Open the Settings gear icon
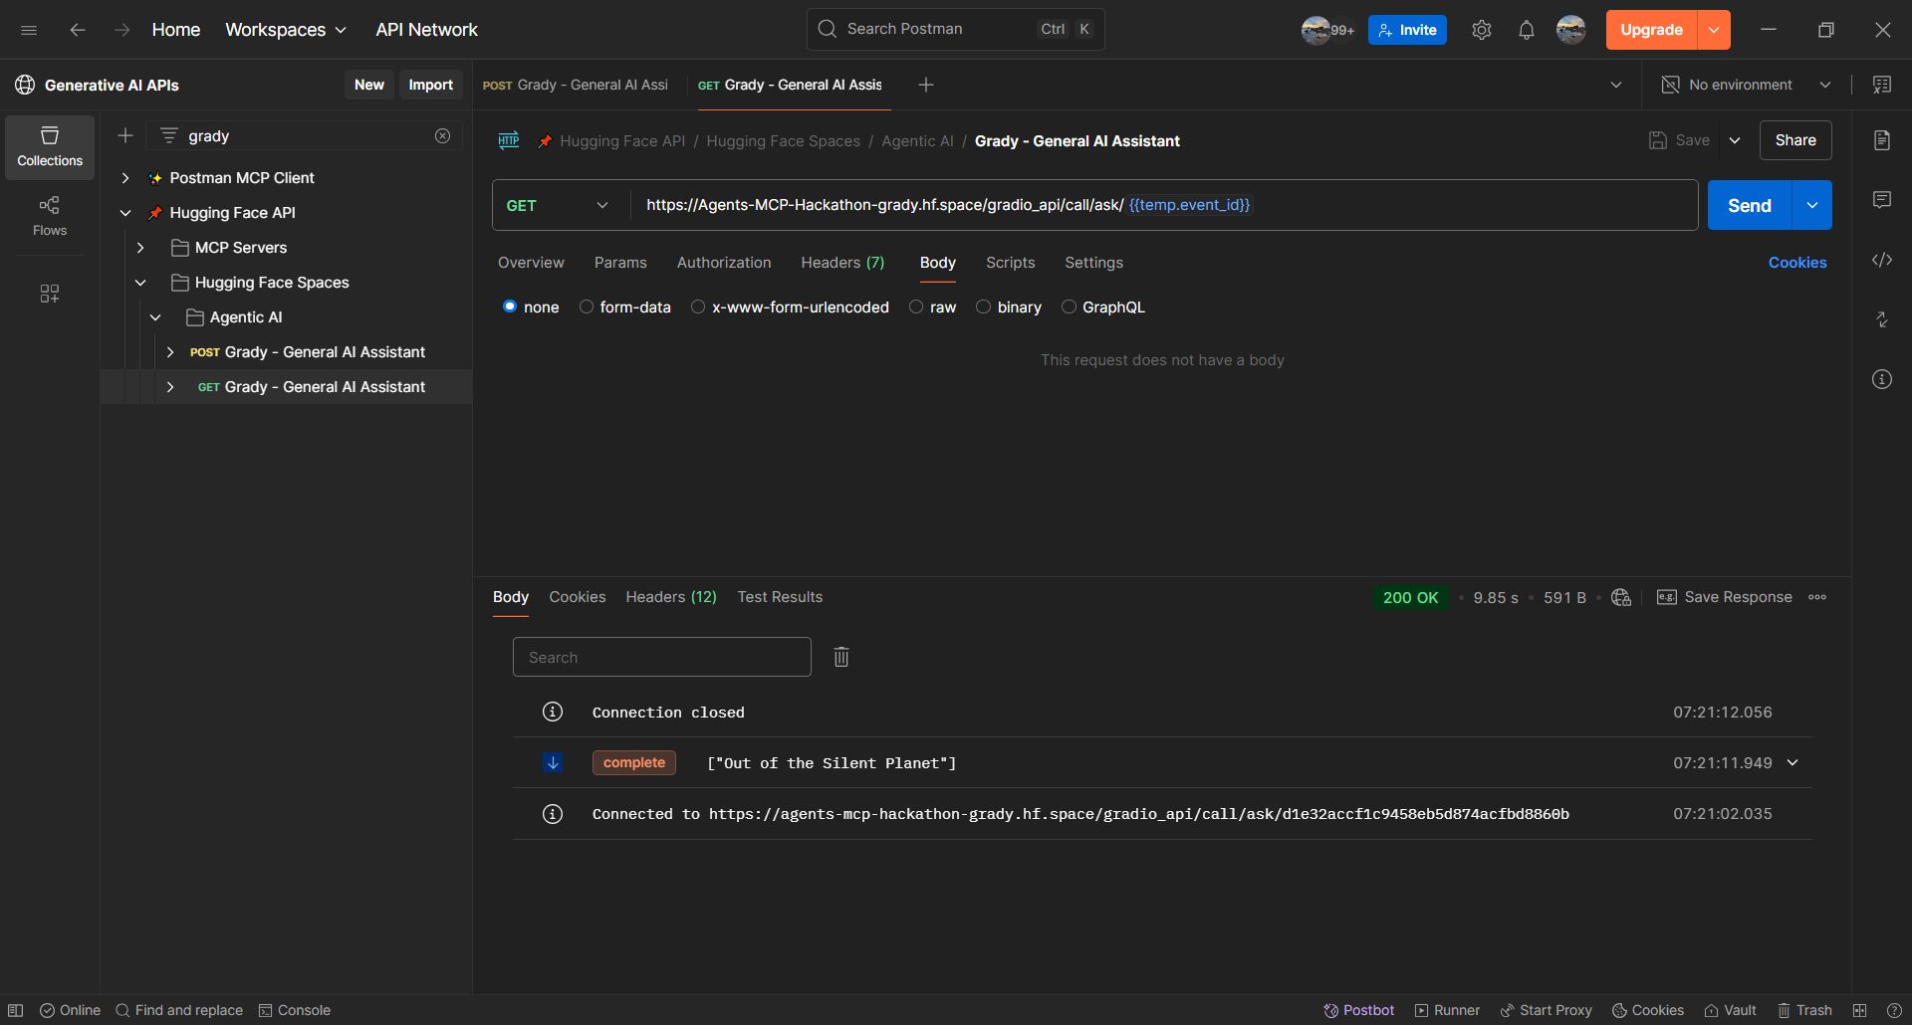Screen dimensions: 1912x1025 click(1481, 30)
